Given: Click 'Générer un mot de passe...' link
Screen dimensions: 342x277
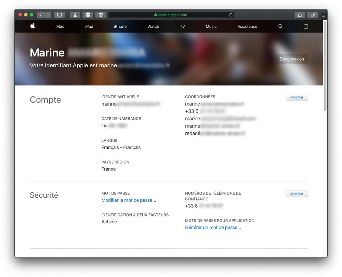Looking at the screenshot, I should point(213,227).
